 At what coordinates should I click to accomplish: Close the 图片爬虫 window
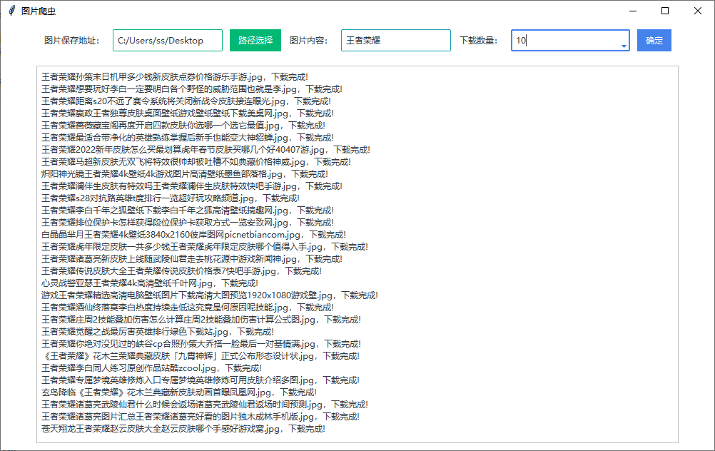(698, 11)
